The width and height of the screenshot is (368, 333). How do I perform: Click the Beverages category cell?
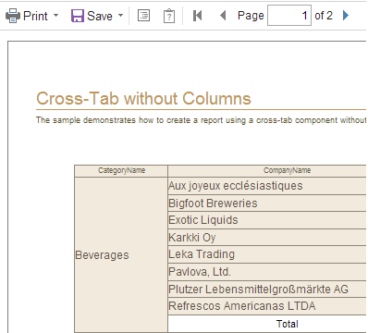click(121, 255)
